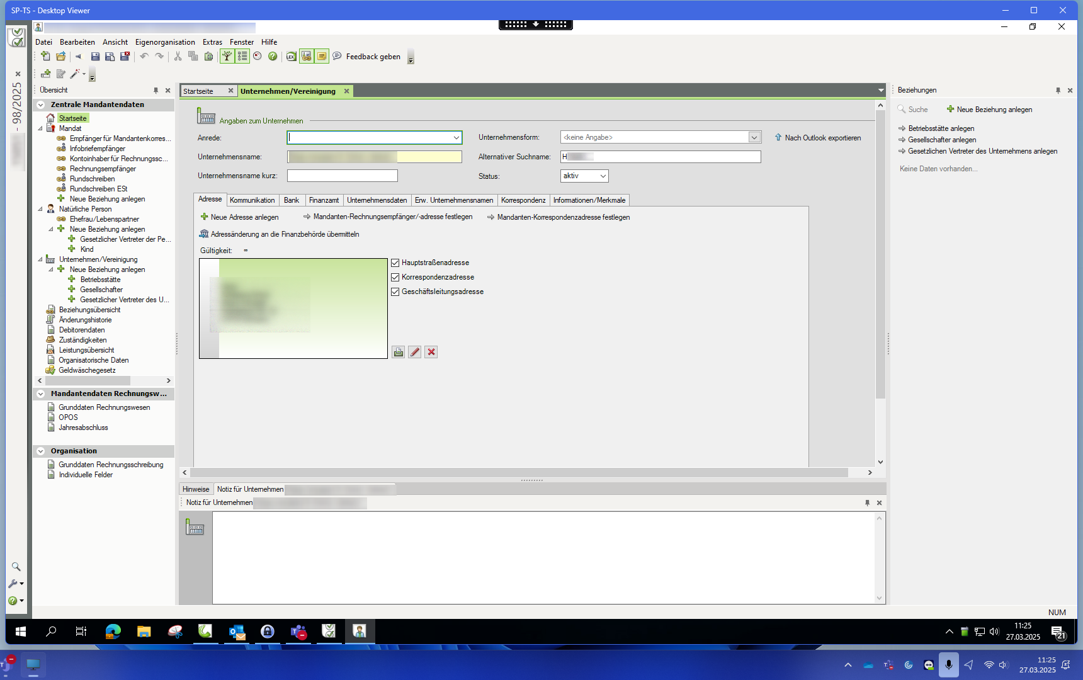Click Neue Adresse anlegen link
This screenshot has width=1083, height=680.
point(244,217)
